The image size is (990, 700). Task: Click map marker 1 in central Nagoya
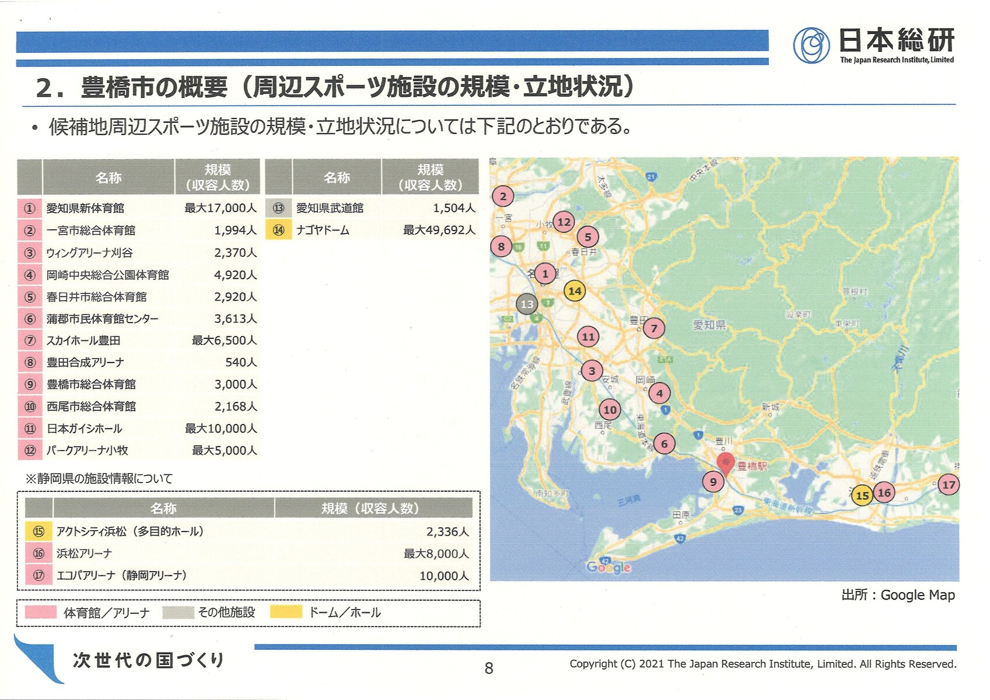tap(545, 274)
